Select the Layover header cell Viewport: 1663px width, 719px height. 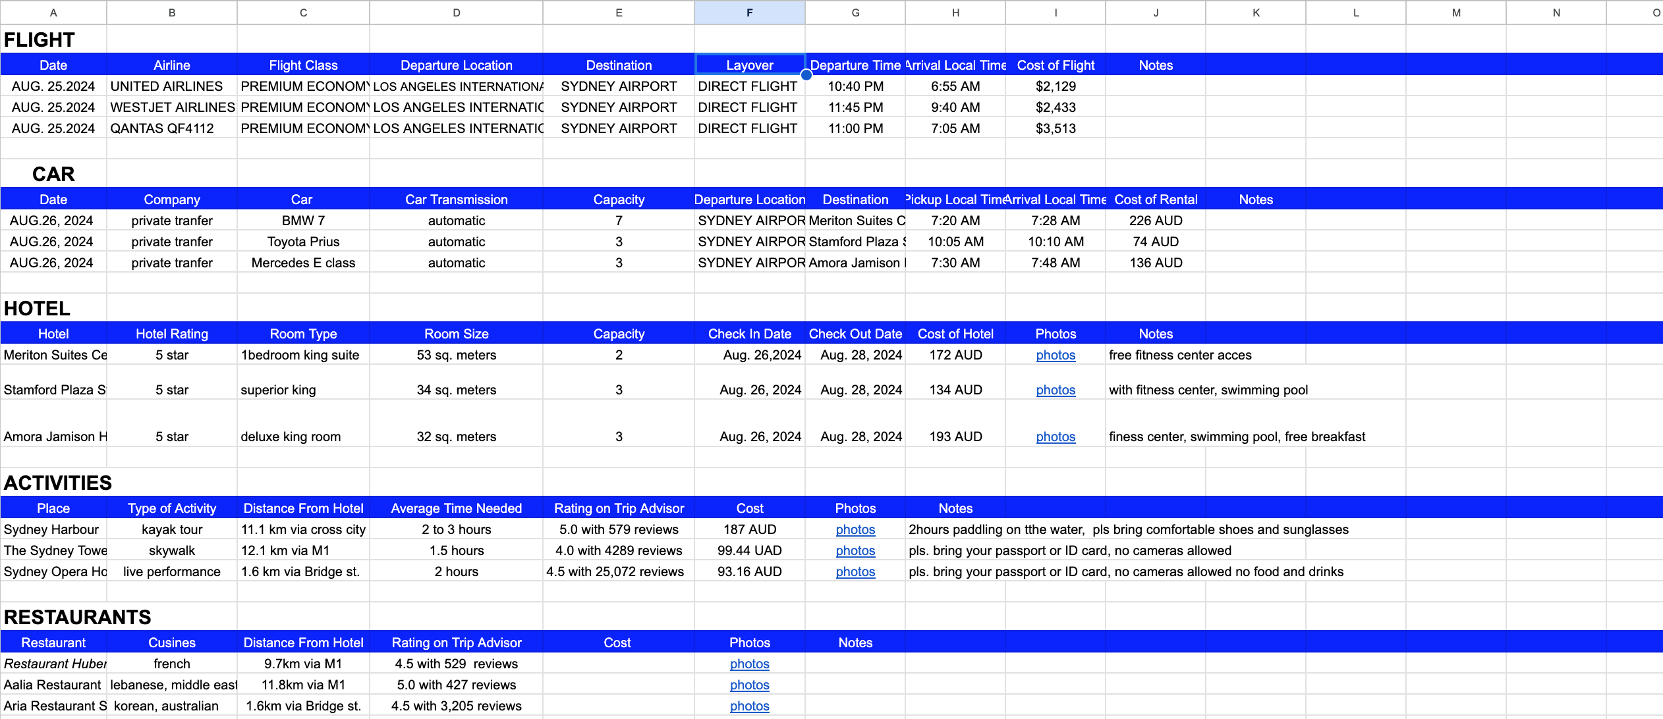tap(749, 65)
